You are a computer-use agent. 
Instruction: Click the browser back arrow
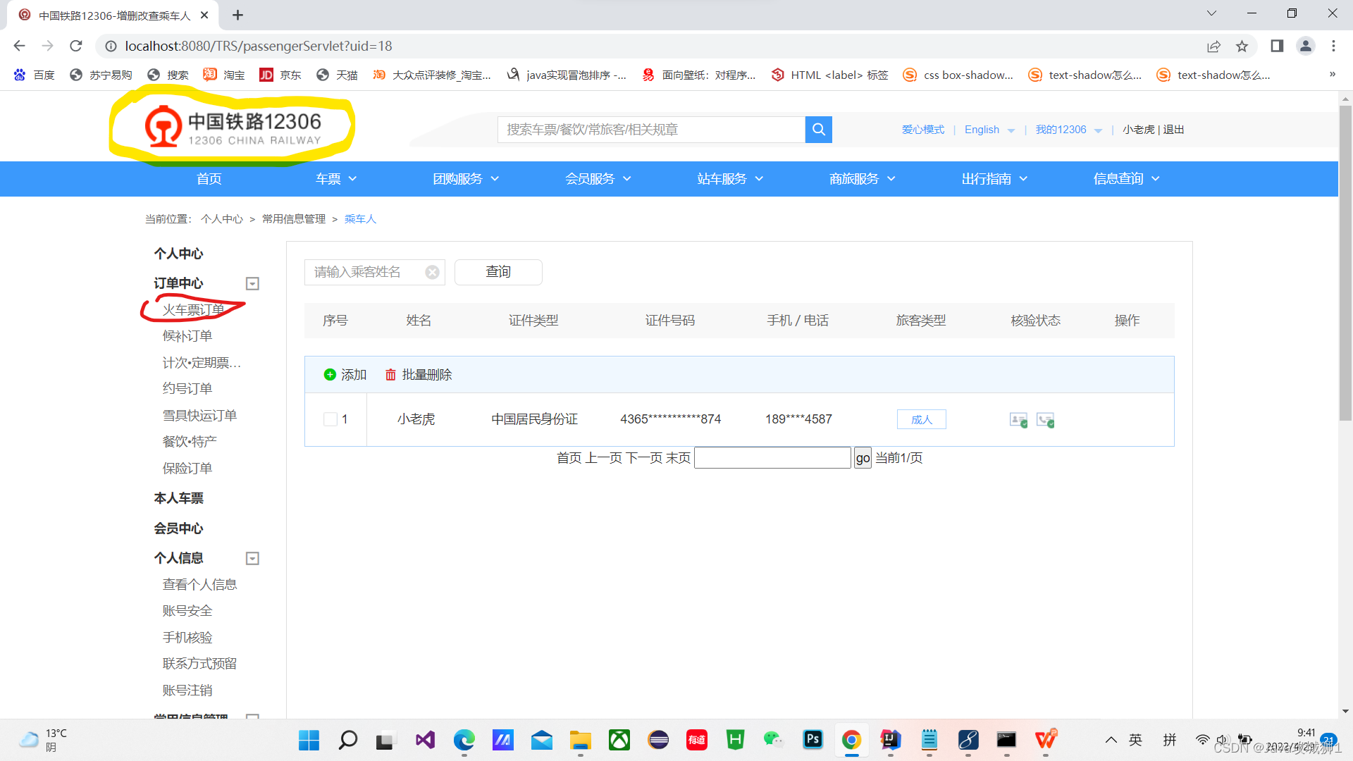pyautogui.click(x=18, y=46)
